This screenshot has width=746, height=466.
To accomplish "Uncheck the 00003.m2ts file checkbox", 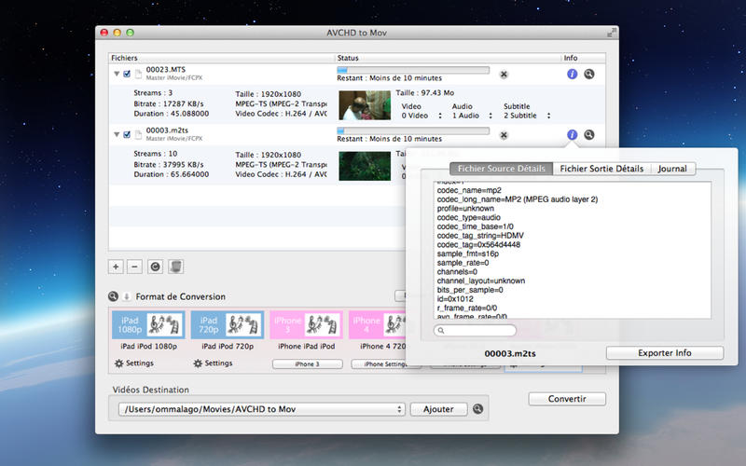I will (x=128, y=135).
